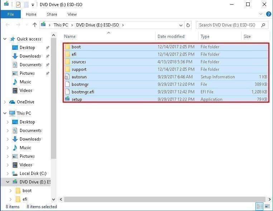Click This PC in the address bar

tap(61, 25)
